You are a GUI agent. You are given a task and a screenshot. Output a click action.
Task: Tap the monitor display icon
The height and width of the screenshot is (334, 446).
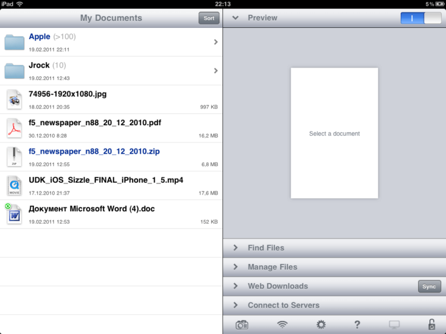[x=394, y=325]
